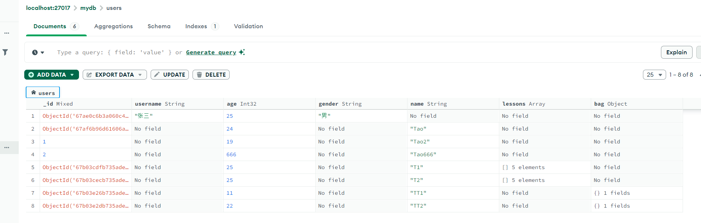Image resolution: width=701 pixels, height=223 pixels.
Task: Click the UPDATE button
Action: tap(170, 75)
